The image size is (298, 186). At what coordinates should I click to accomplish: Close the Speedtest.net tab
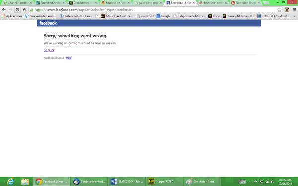[64, 3]
